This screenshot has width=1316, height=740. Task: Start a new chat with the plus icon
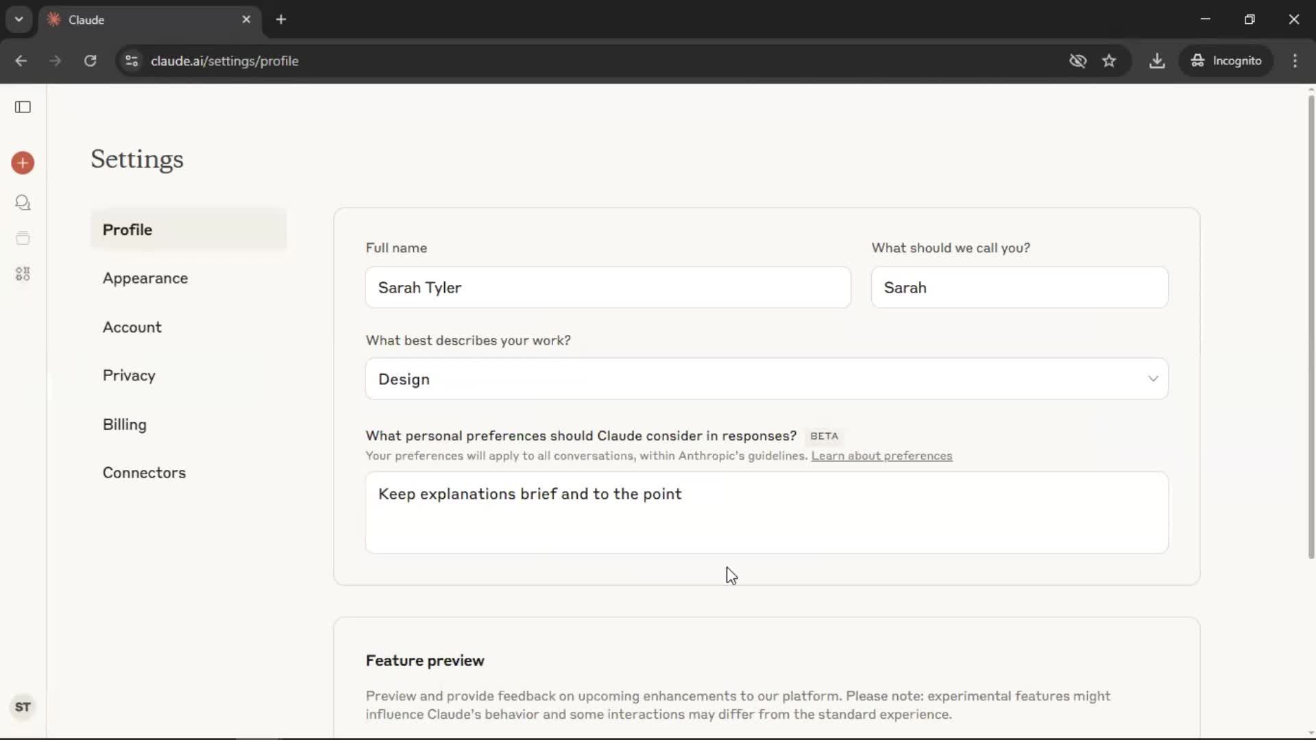pos(23,163)
